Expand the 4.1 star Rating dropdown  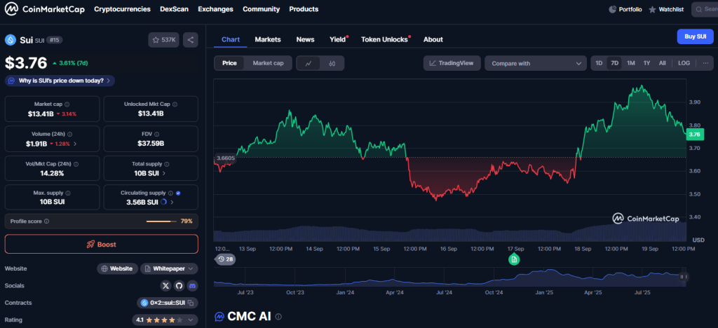click(x=165, y=320)
